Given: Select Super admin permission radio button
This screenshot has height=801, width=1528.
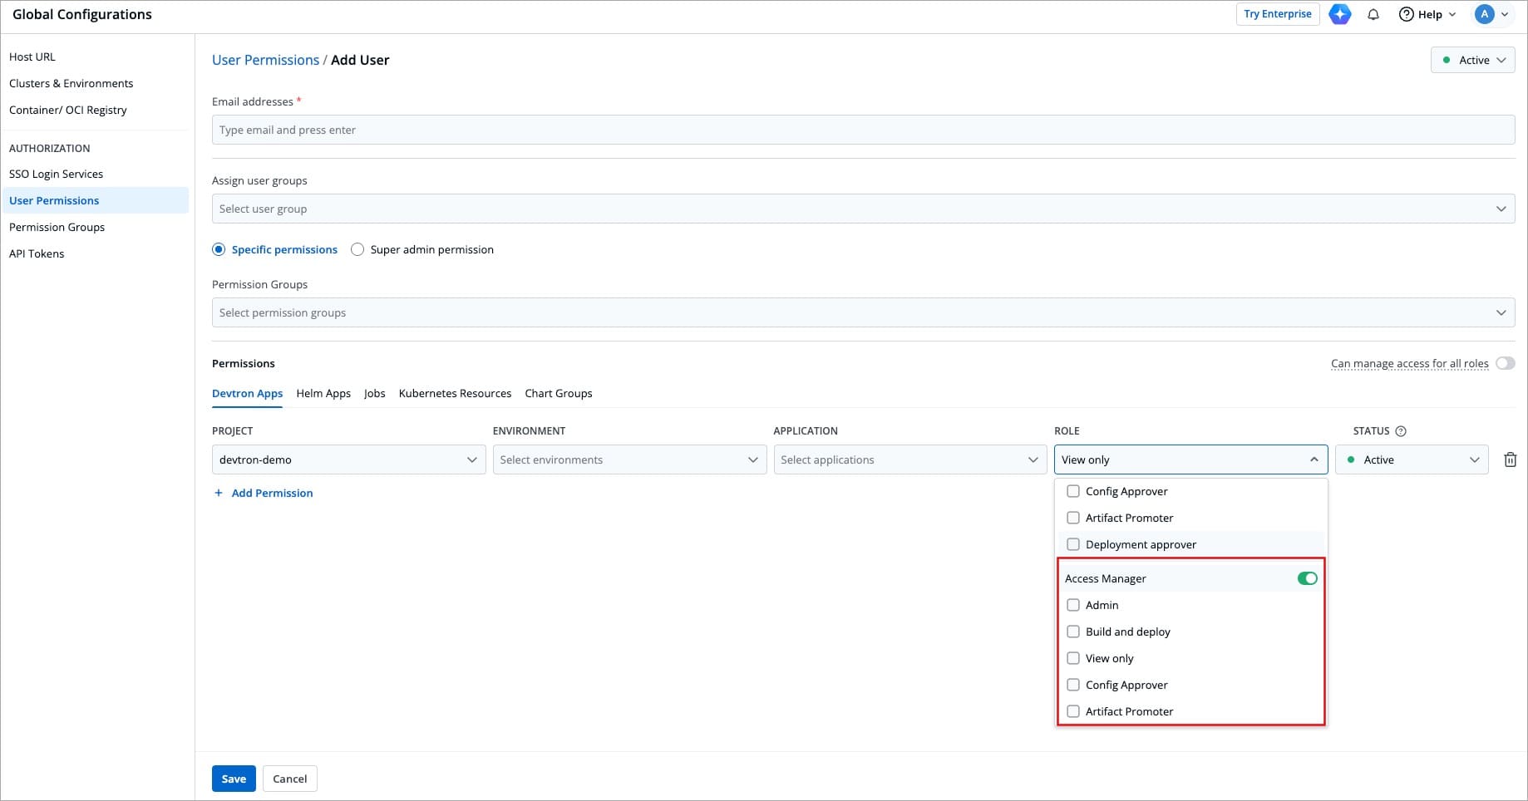Looking at the screenshot, I should (x=357, y=249).
